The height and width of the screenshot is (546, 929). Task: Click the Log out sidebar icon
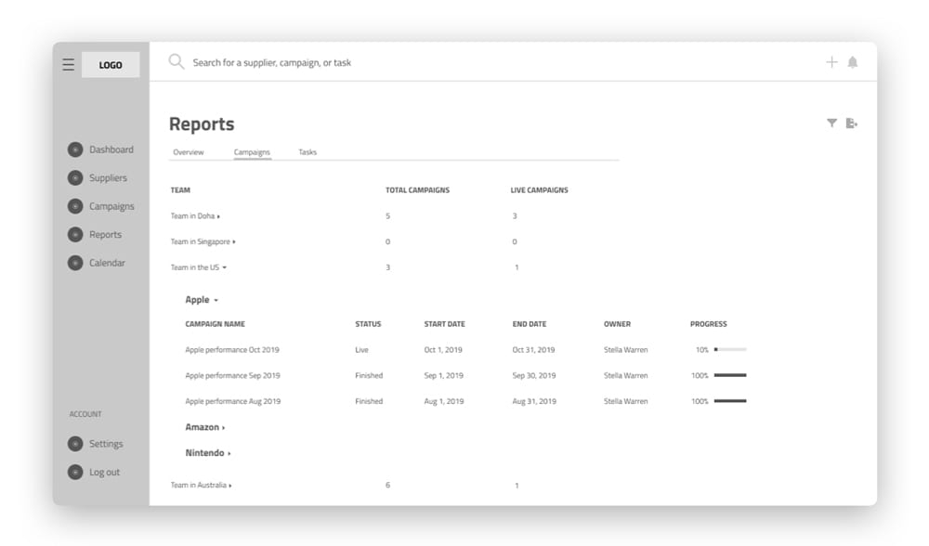pyautogui.click(x=75, y=472)
